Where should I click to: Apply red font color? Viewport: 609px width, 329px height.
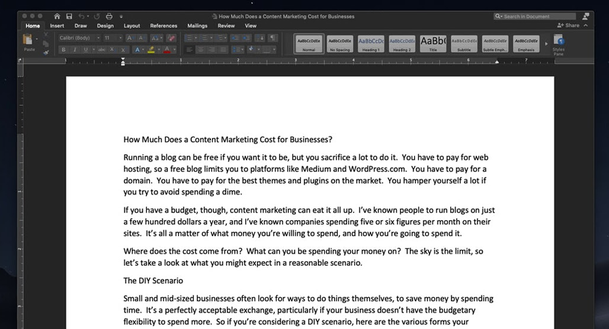(x=167, y=50)
